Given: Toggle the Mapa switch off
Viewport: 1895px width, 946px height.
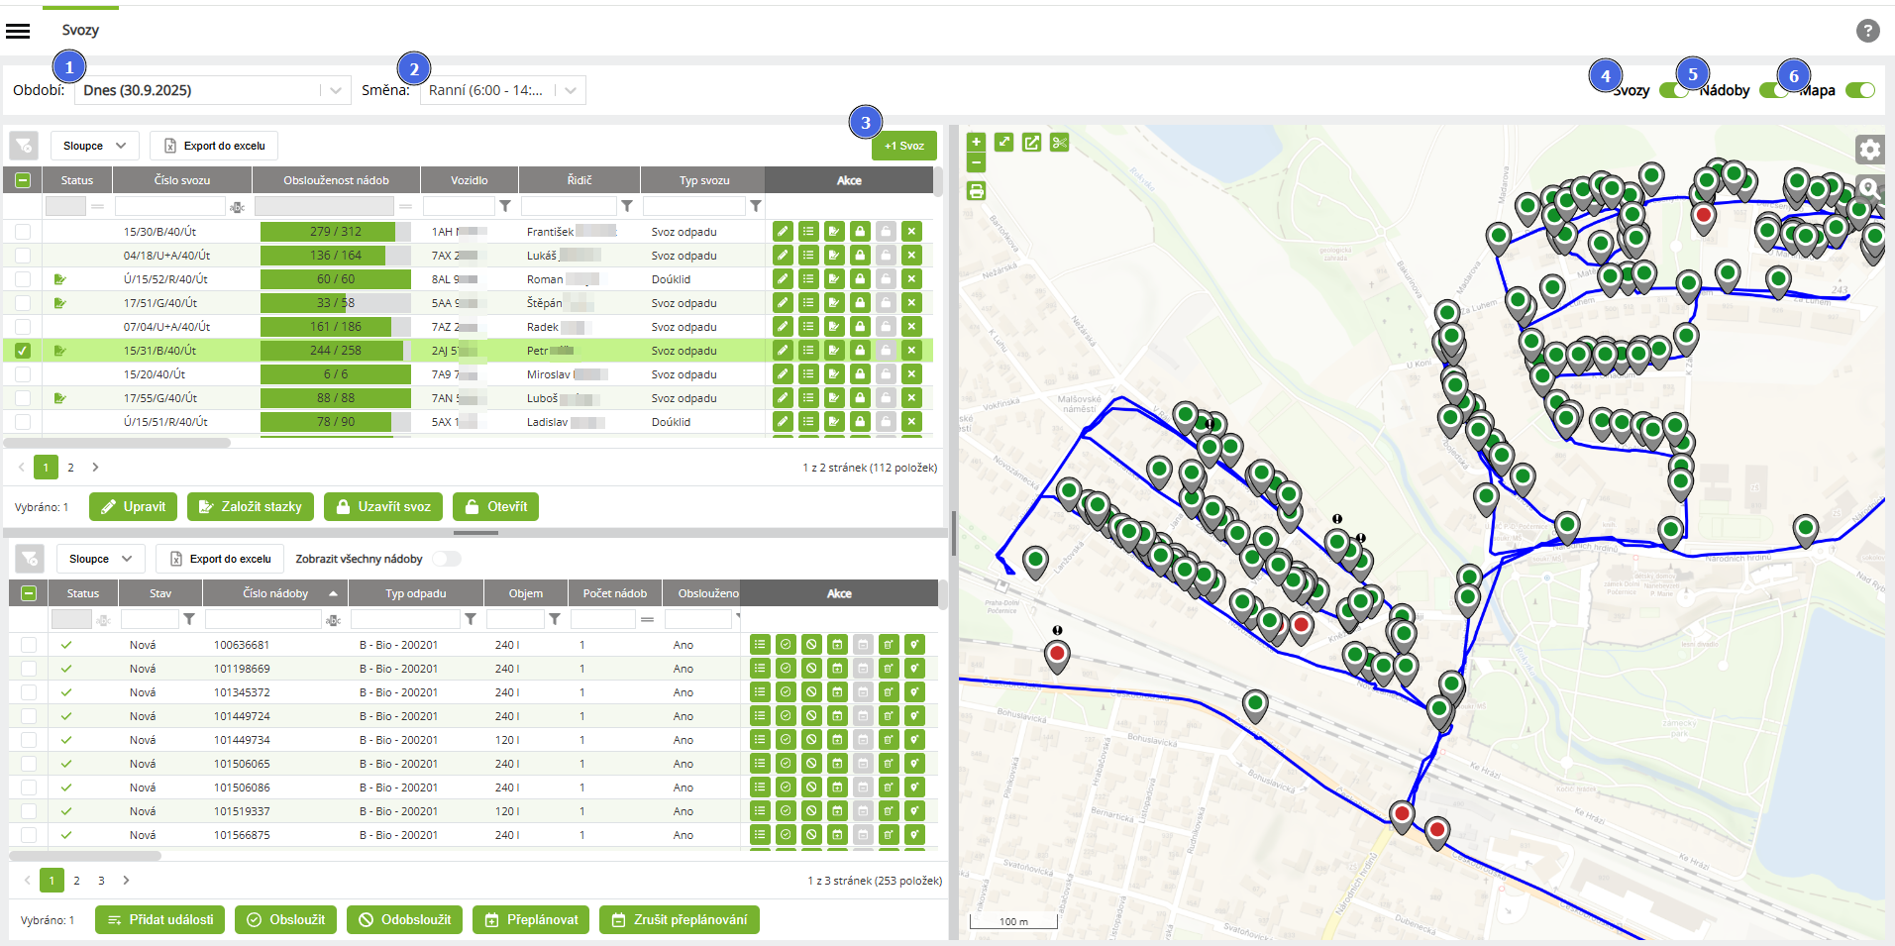Looking at the screenshot, I should (1859, 90).
